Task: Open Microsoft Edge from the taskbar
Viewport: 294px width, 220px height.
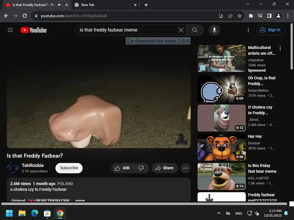Action: [x=35, y=213]
